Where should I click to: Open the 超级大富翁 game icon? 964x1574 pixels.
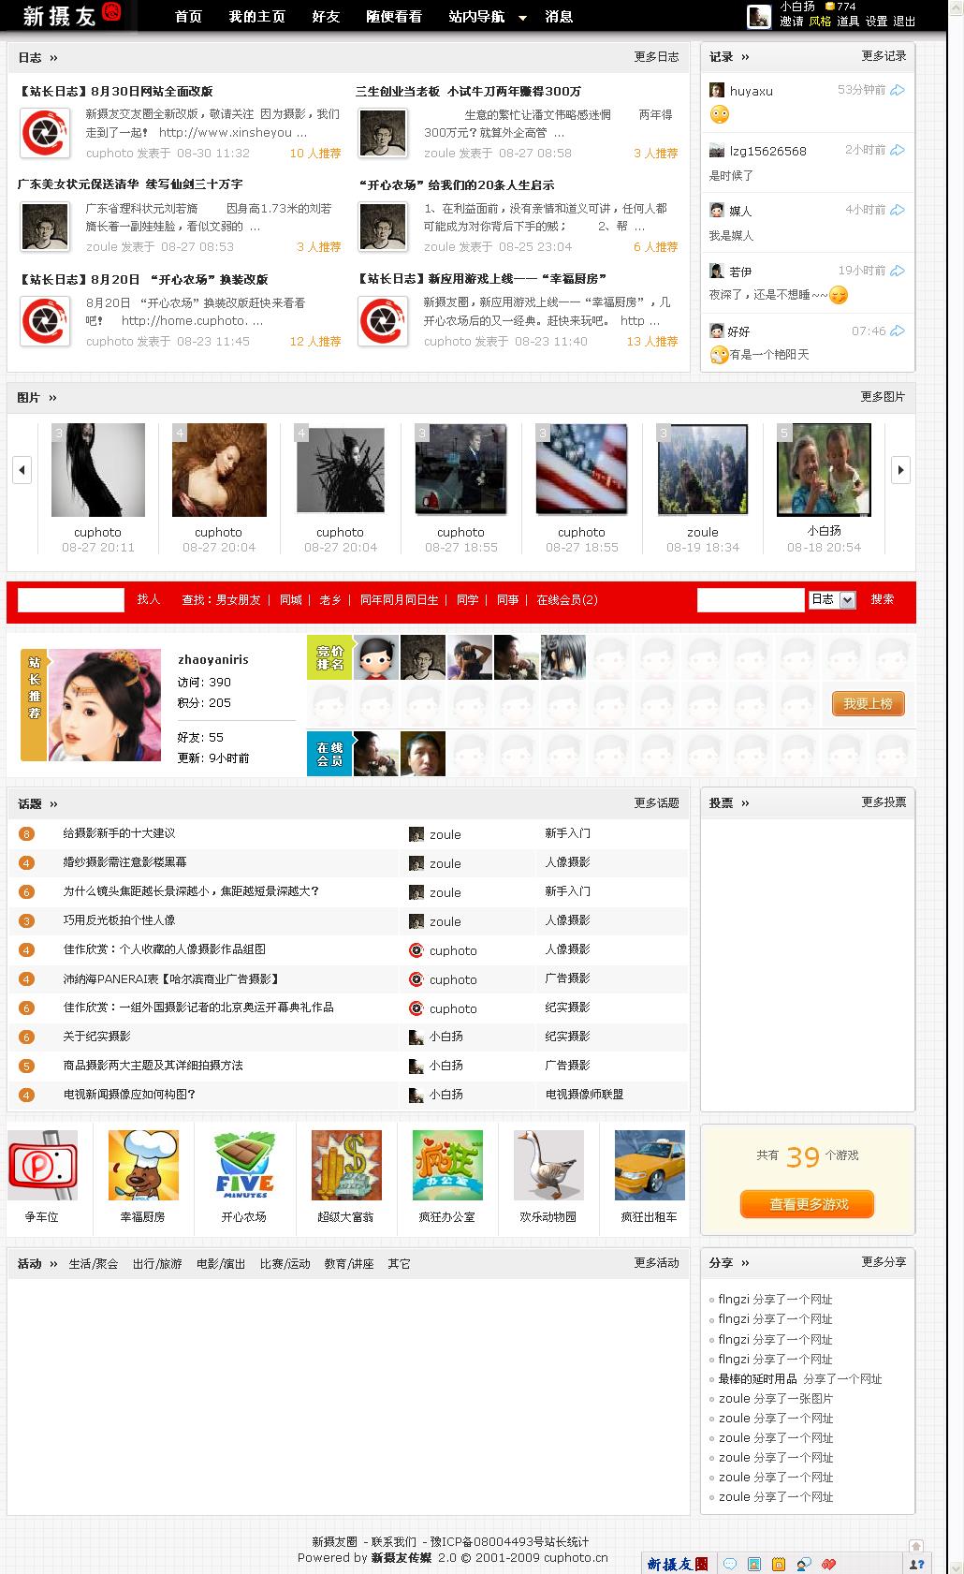346,1165
